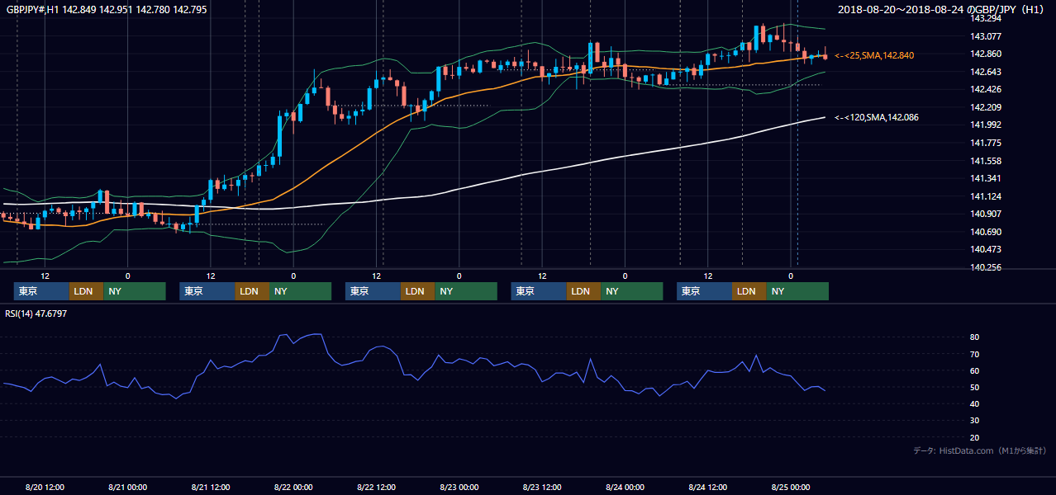Click the 8/21 00:00 time label
This screenshot has width=1056, height=495.
tap(127, 487)
